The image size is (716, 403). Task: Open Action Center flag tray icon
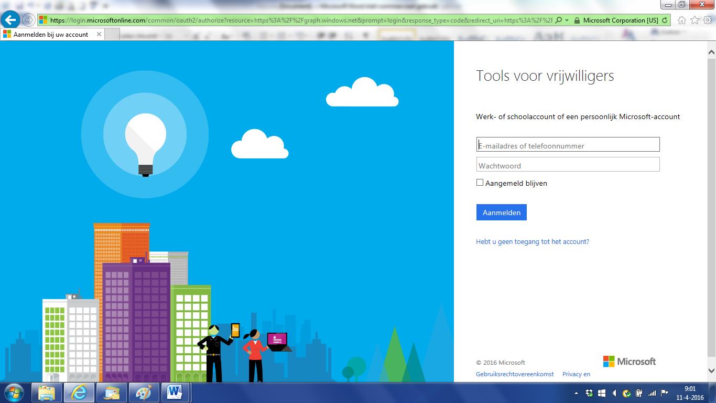click(664, 393)
